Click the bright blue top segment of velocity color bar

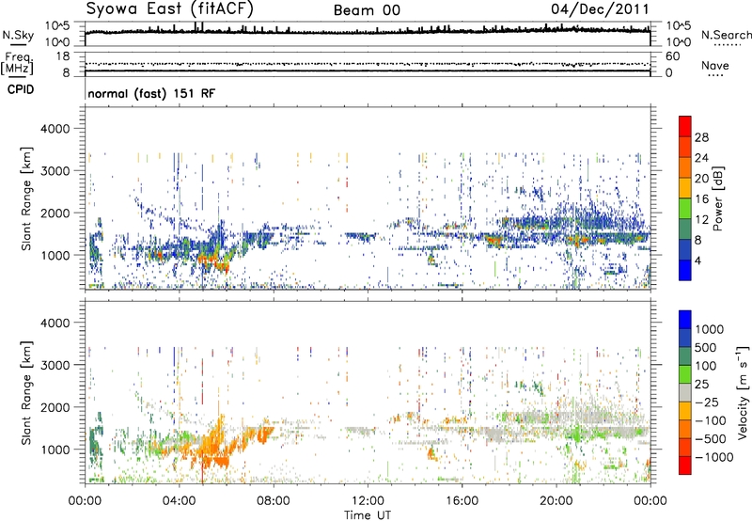pyautogui.click(x=685, y=320)
